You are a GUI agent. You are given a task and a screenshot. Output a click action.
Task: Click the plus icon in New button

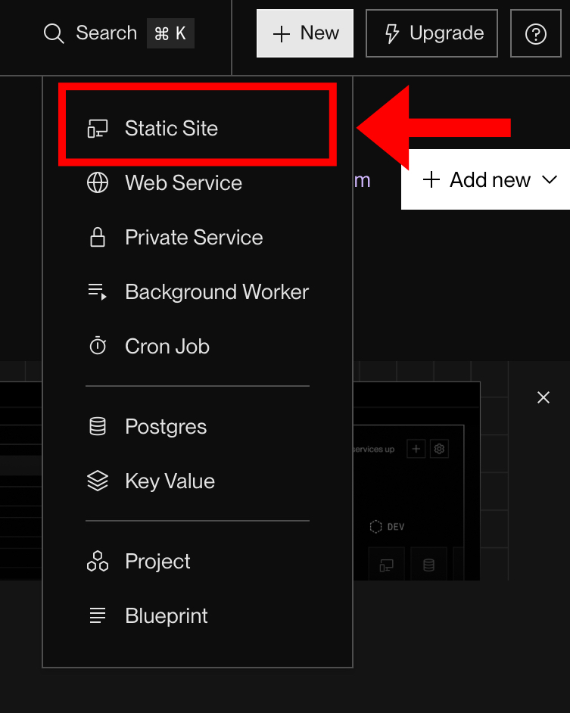click(x=281, y=34)
